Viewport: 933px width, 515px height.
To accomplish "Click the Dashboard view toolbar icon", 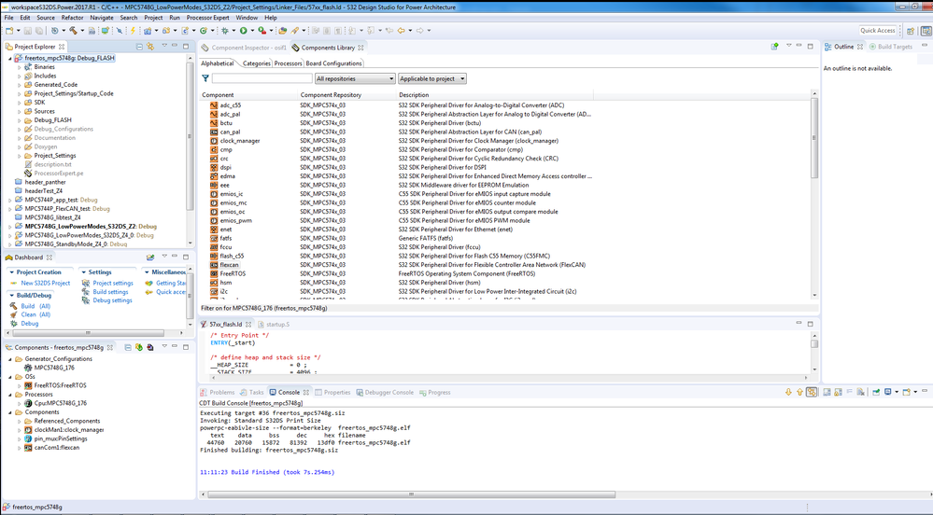I will click(x=150, y=257).
